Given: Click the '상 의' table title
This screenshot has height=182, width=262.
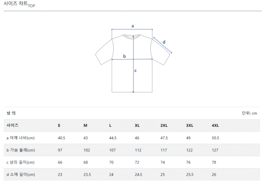Looking at the screenshot, I should click(x=11, y=113).
